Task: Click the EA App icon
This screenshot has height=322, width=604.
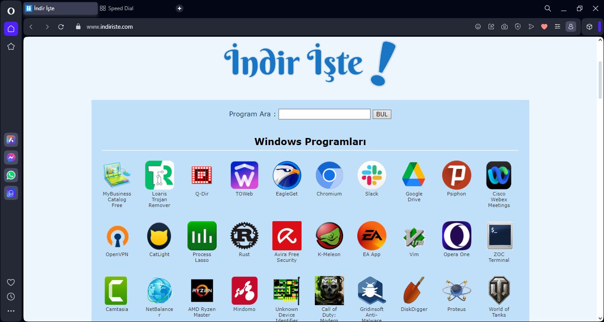Action: click(371, 236)
